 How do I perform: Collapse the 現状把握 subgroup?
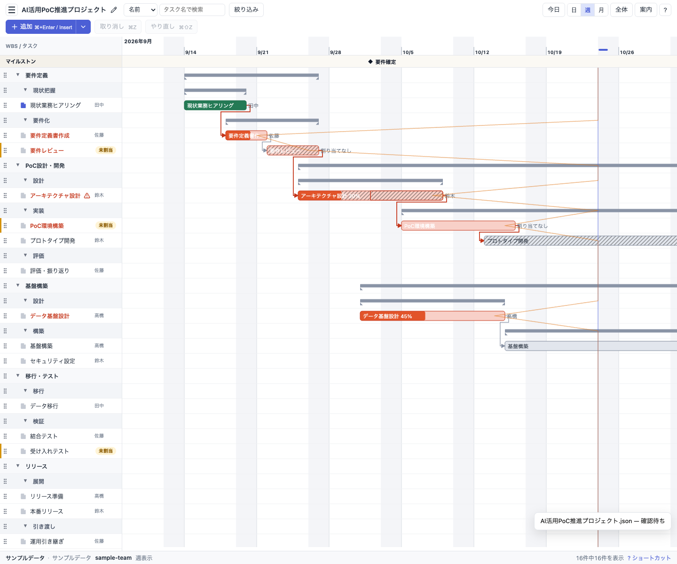pyautogui.click(x=25, y=90)
